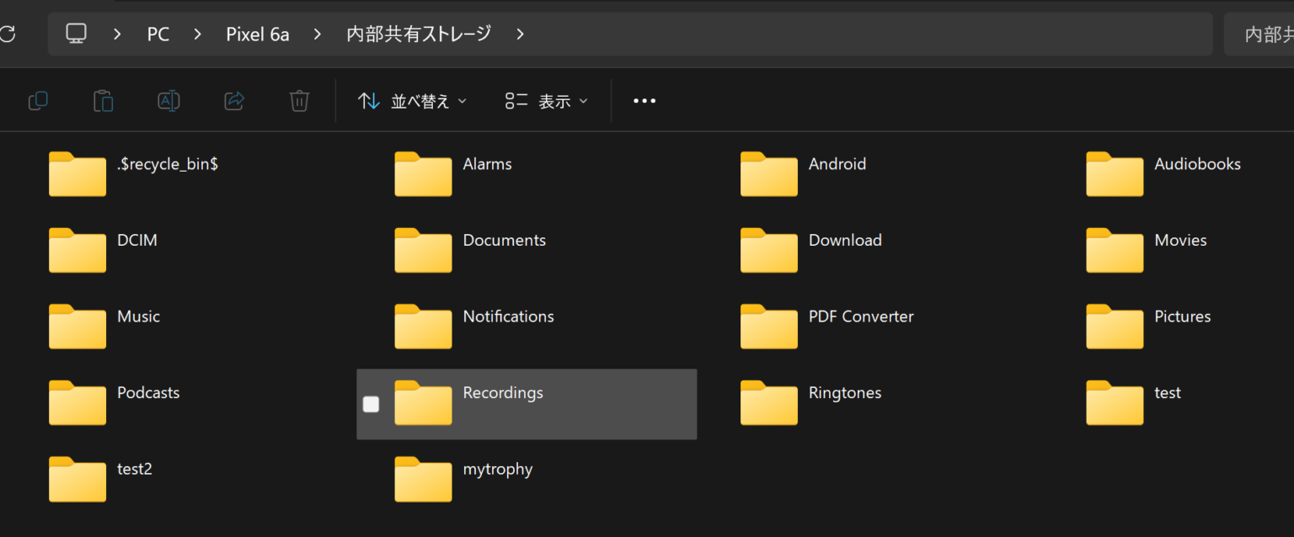
Task: Open the three-dot See more menu
Action: [x=644, y=101]
